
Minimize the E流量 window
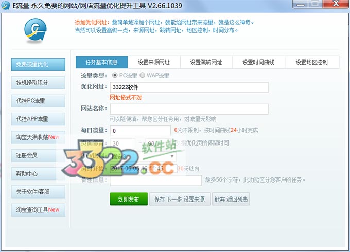[300, 4]
